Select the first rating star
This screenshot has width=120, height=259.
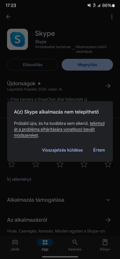[12, 164]
